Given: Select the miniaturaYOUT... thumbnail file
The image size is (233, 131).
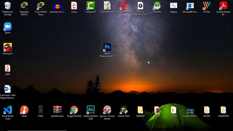Looking at the screenshot, I should 190,111.
